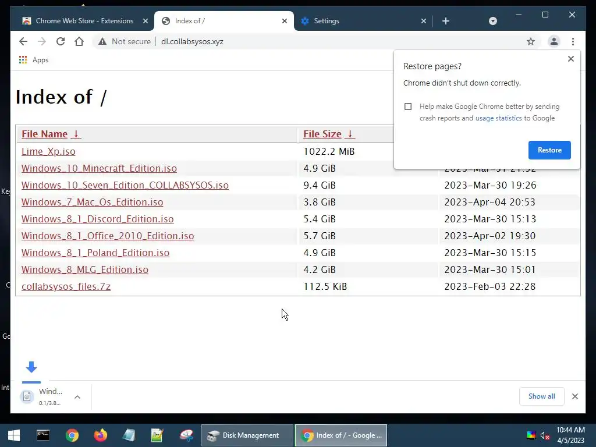Select the 1022.2 MiB size cell
Image resolution: width=596 pixels, height=447 pixels.
pyautogui.click(x=329, y=151)
